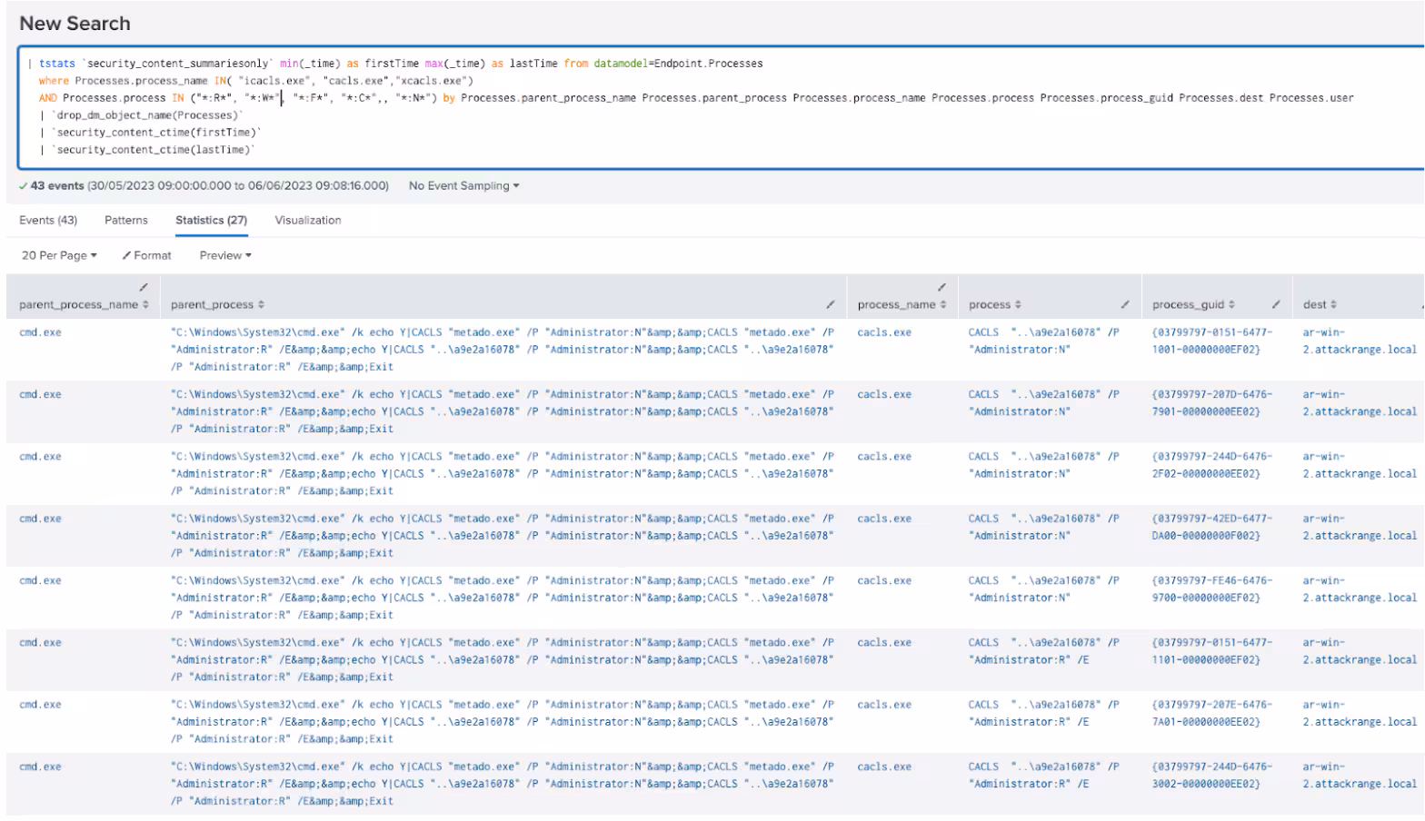Click the pencil icon for parent_process_name column

[x=143, y=288]
